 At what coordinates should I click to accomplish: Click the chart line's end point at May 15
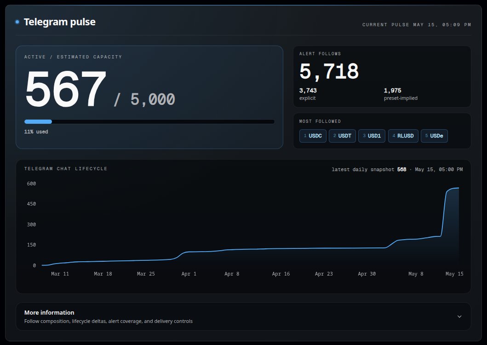pos(458,188)
